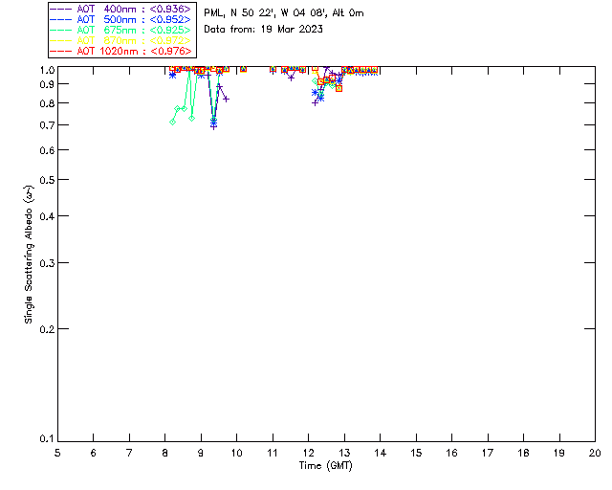This screenshot has width=612, height=490.
Task: Click the blue star marker at 0.7 near 9:20
Action: click(213, 122)
